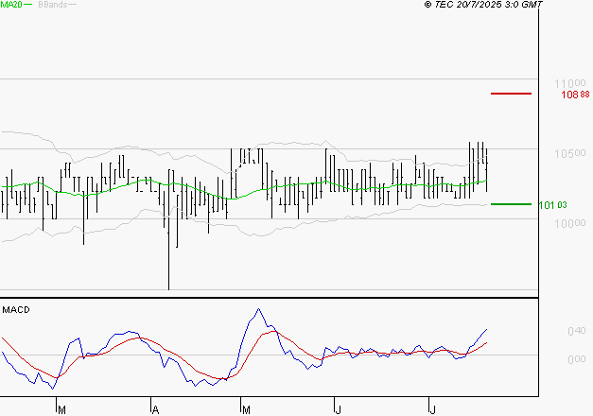Image resolution: width=593 pixels, height=416 pixels.
Task: Click the TEC copyright timestamp text
Action: click(x=483, y=6)
